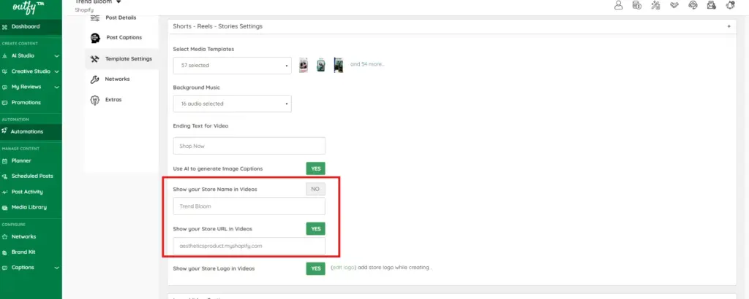Click the Promotions icon in sidebar

5,103
